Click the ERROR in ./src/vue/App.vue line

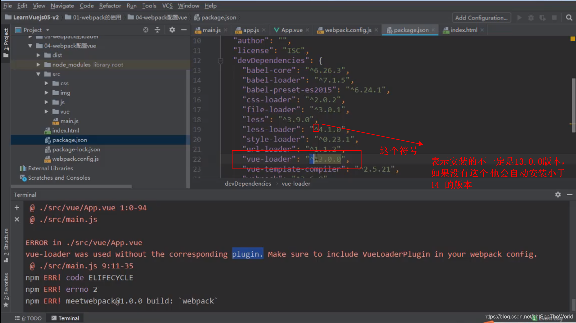click(x=84, y=242)
